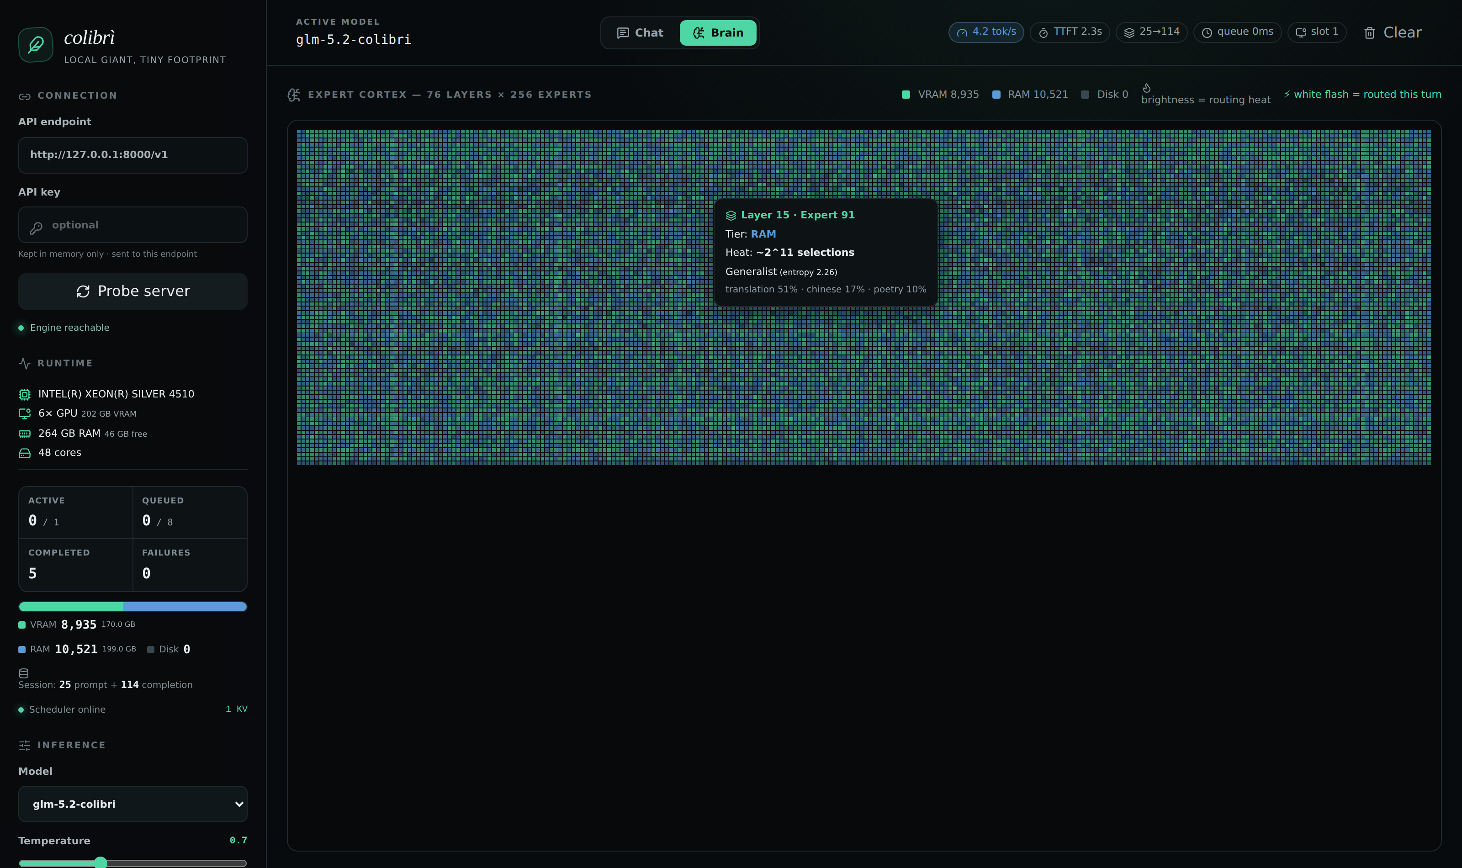The width and height of the screenshot is (1462, 868).
Task: Switch to the Chat tab
Action: [x=641, y=33]
